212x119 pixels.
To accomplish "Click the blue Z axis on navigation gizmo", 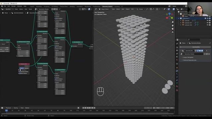I will [x=169, y=14].
